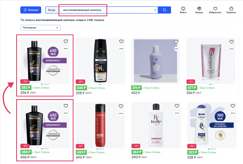Screen dimensions: 243x164
Task: Click the −34% discount badge
Action: (25, 81)
